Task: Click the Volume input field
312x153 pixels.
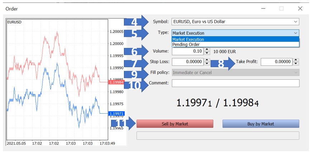Action: pos(188,51)
